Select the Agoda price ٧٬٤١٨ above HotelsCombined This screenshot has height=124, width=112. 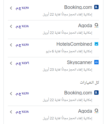tap(22, 26)
